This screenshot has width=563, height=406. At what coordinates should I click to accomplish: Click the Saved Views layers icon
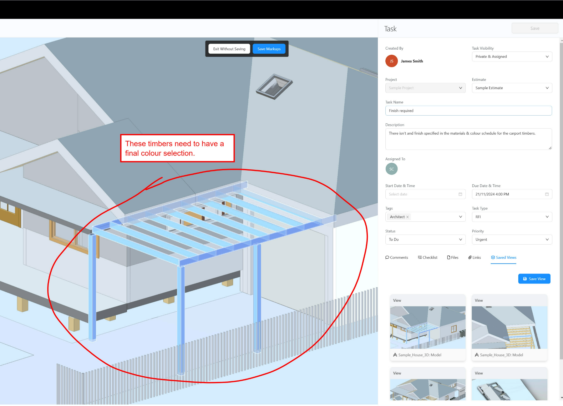tap(493, 257)
